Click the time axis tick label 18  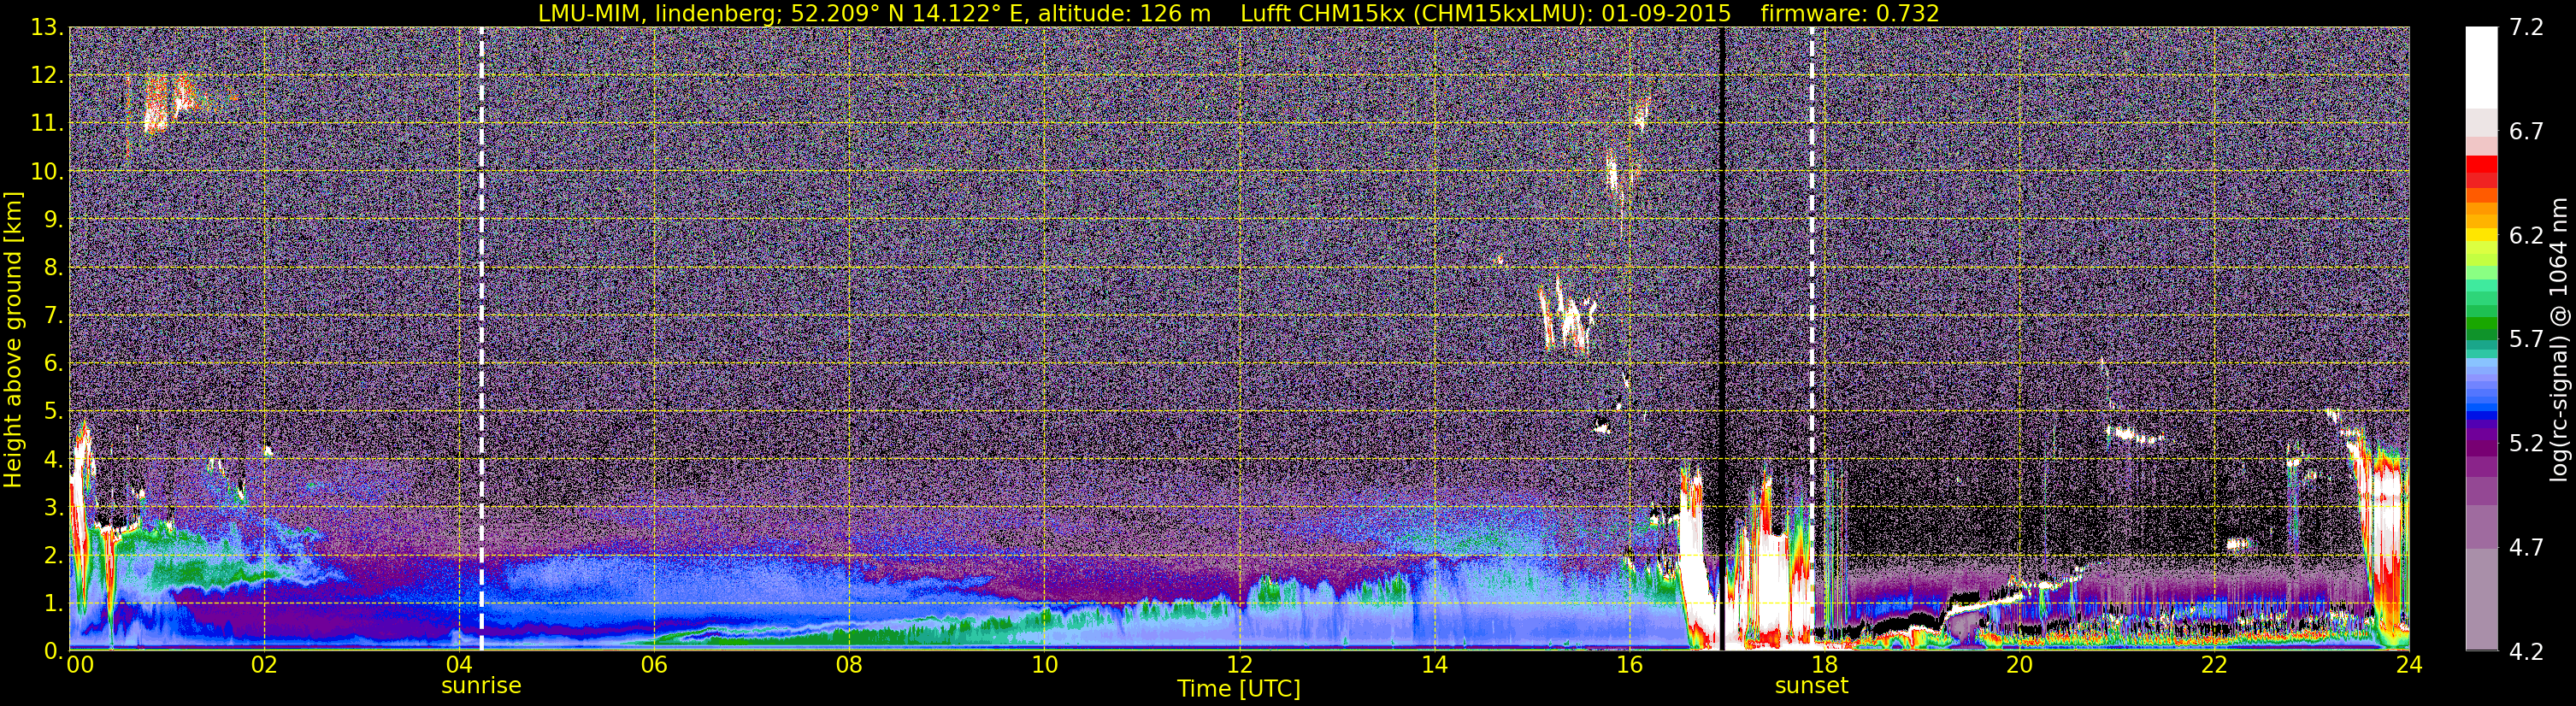point(1824,665)
